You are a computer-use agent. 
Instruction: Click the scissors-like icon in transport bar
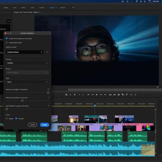[131, 94]
